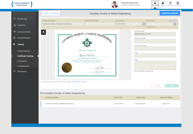Open the Accounts icon
Screen dimensions: 193x134
[x=170, y=4]
